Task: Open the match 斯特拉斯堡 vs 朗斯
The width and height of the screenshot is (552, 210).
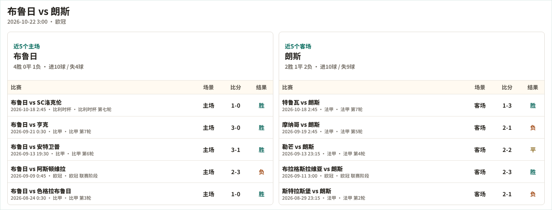Action: pyautogui.click(x=307, y=191)
